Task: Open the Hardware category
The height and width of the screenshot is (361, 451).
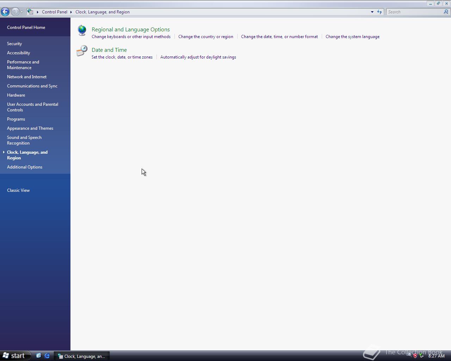Action: (16, 95)
